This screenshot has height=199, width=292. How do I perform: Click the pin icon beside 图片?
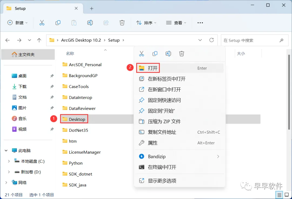tap(52, 108)
